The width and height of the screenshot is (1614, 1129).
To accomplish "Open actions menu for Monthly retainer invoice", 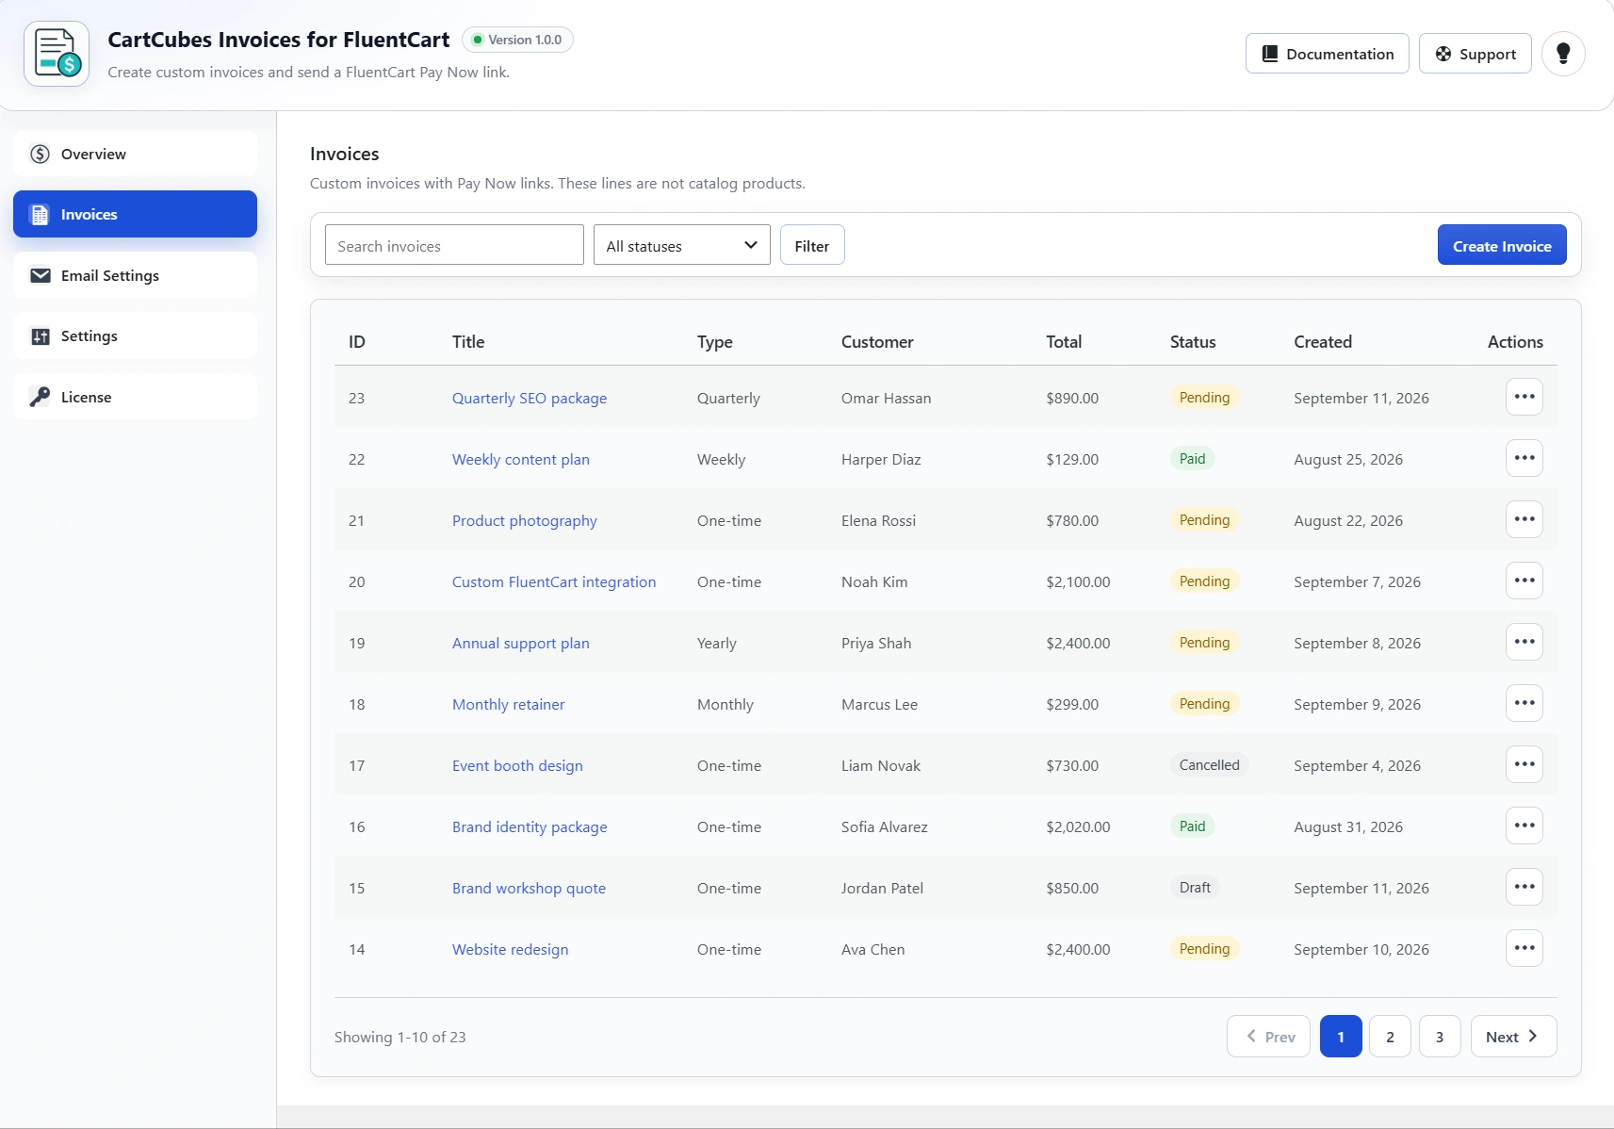I will click(x=1524, y=703).
